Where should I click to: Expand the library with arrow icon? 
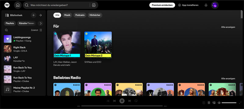pyautogui.click(x=41, y=15)
